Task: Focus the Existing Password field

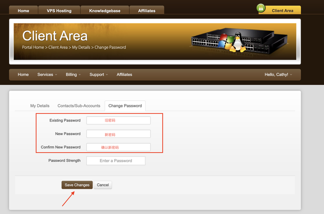Action: click(x=118, y=120)
